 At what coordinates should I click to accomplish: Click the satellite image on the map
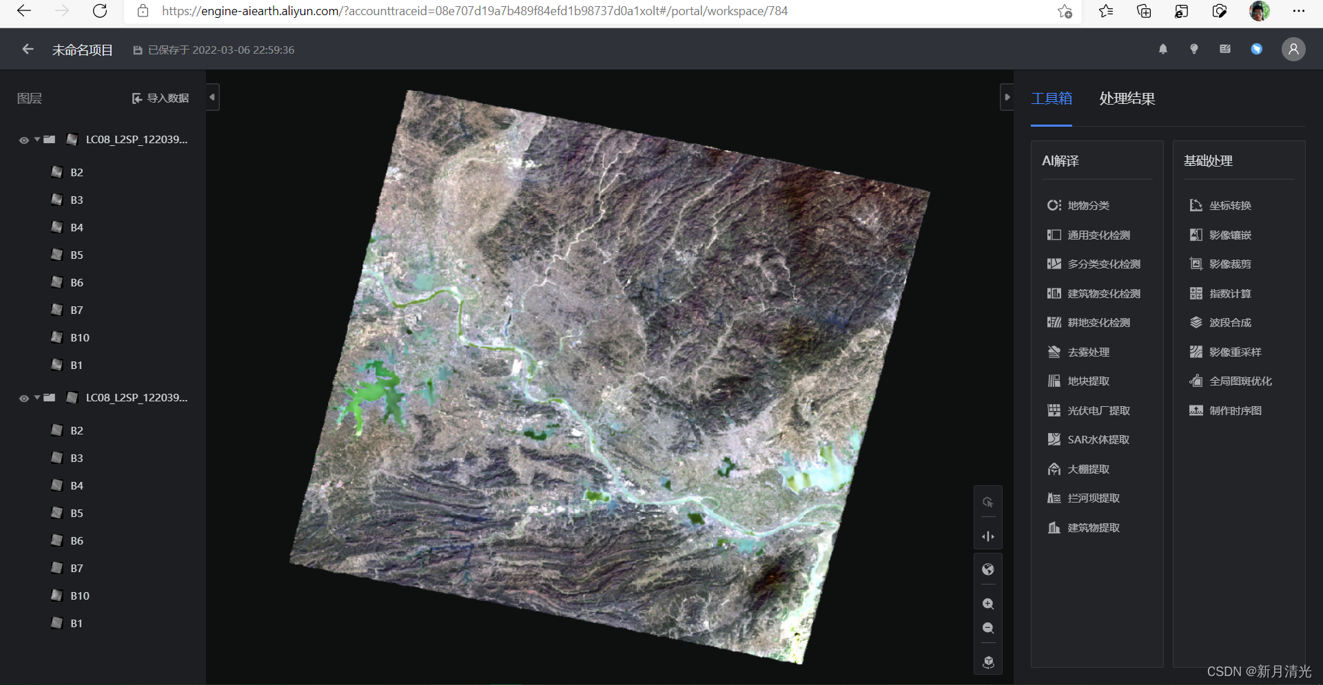click(x=610, y=377)
